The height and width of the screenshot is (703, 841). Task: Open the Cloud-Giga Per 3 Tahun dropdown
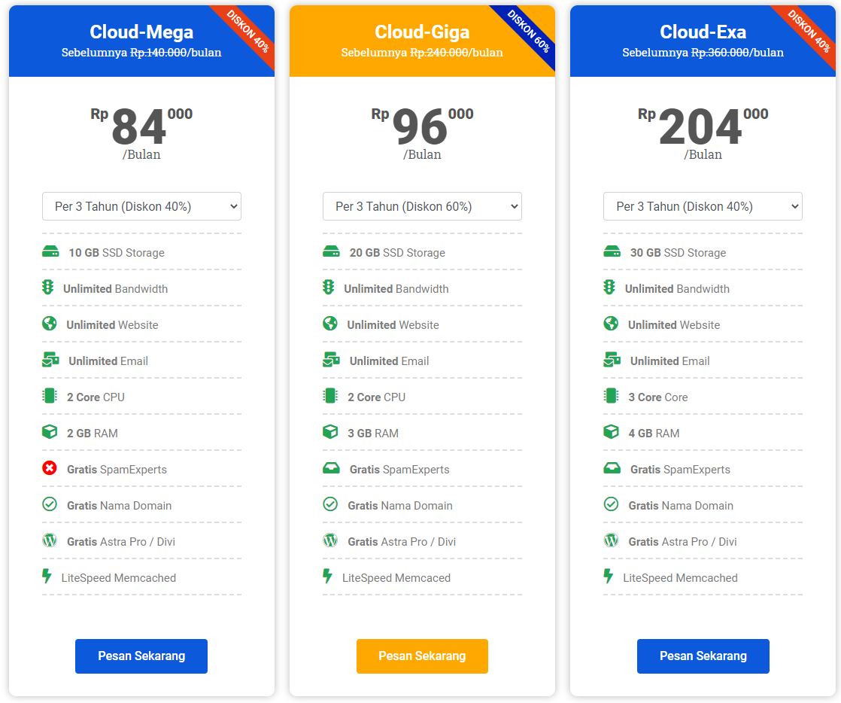(422, 206)
